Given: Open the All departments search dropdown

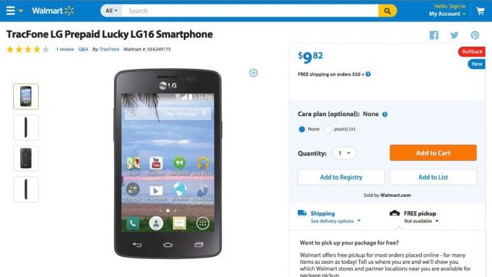Looking at the screenshot, I should tap(112, 11).
